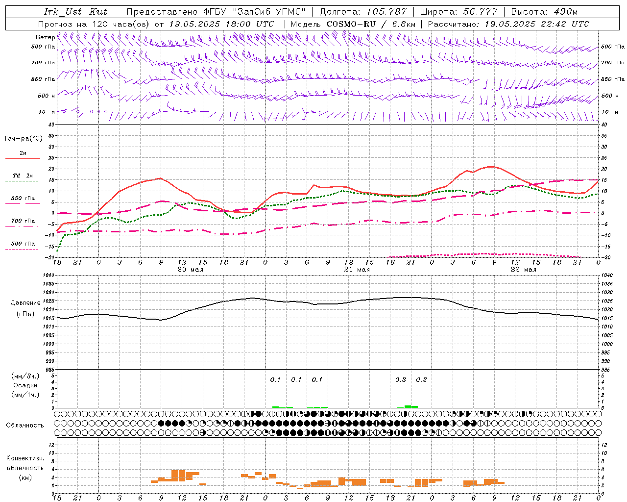Select the Прогноз на 120 часа(ов) text
Image resolution: width=627 pixels, height=502 pixels.
click(94, 24)
